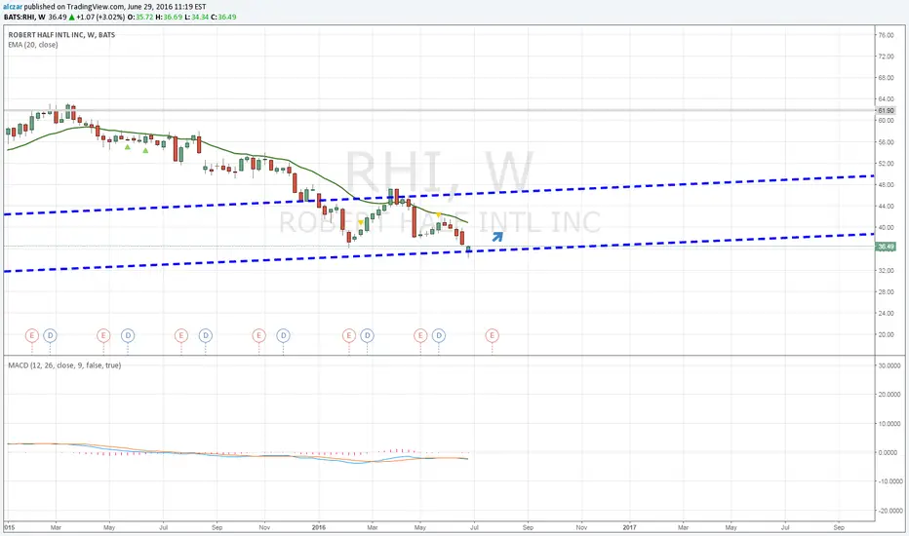Click the green 36.49 current price tag
Image resolution: width=909 pixels, height=536 pixels.
(886, 247)
